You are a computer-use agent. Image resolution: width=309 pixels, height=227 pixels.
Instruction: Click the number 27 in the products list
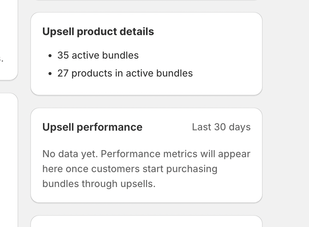click(63, 73)
